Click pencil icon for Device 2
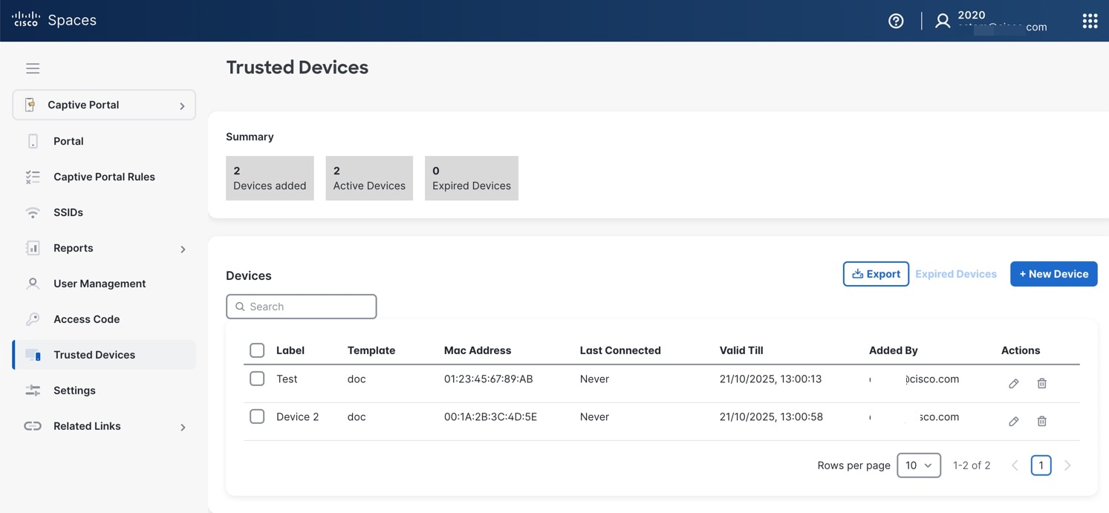Screen dimensions: 1109x513 point(1013,421)
